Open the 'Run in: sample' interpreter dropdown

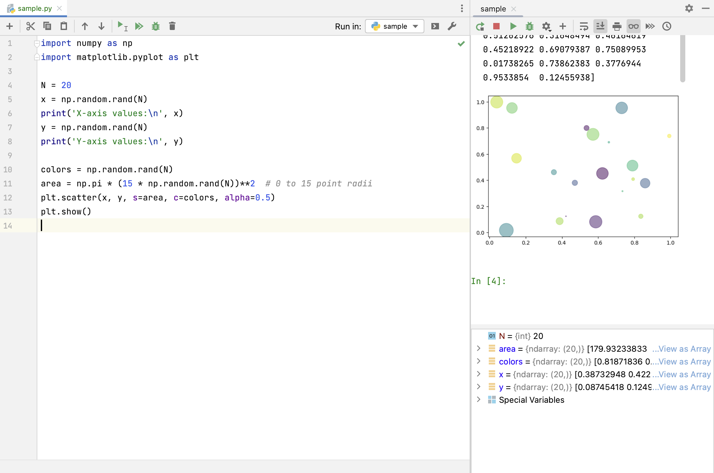point(395,26)
